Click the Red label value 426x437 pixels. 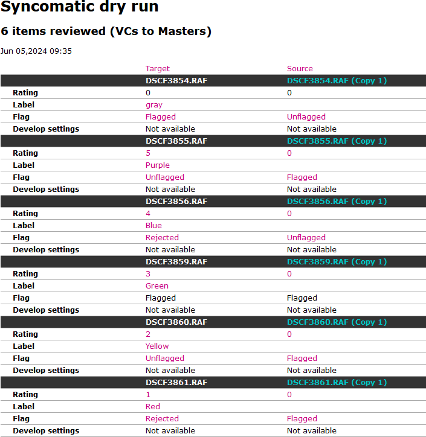point(153,407)
